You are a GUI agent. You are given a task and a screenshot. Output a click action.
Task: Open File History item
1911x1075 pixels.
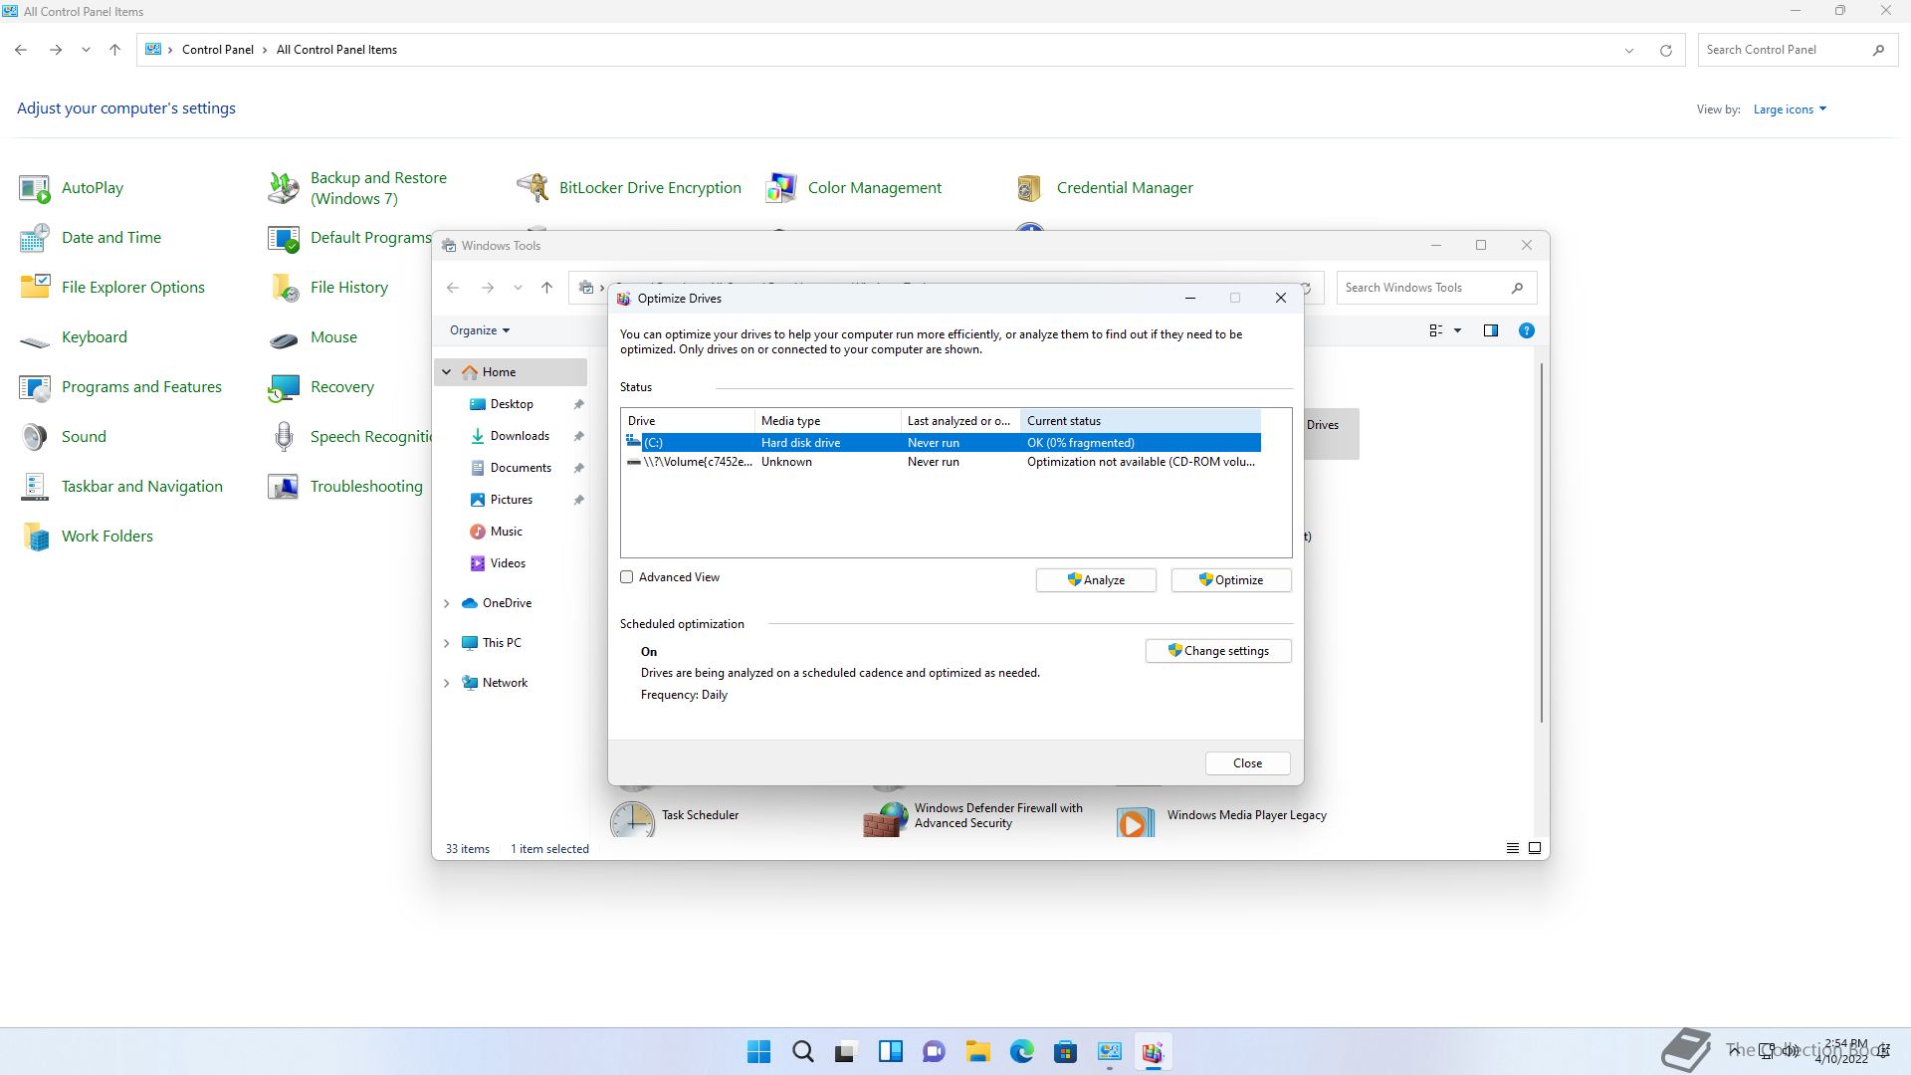pyautogui.click(x=328, y=288)
